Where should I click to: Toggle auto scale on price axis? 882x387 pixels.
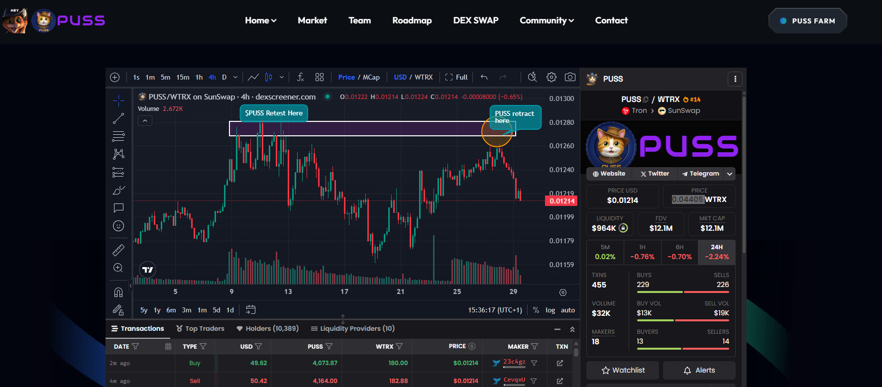pyautogui.click(x=568, y=310)
